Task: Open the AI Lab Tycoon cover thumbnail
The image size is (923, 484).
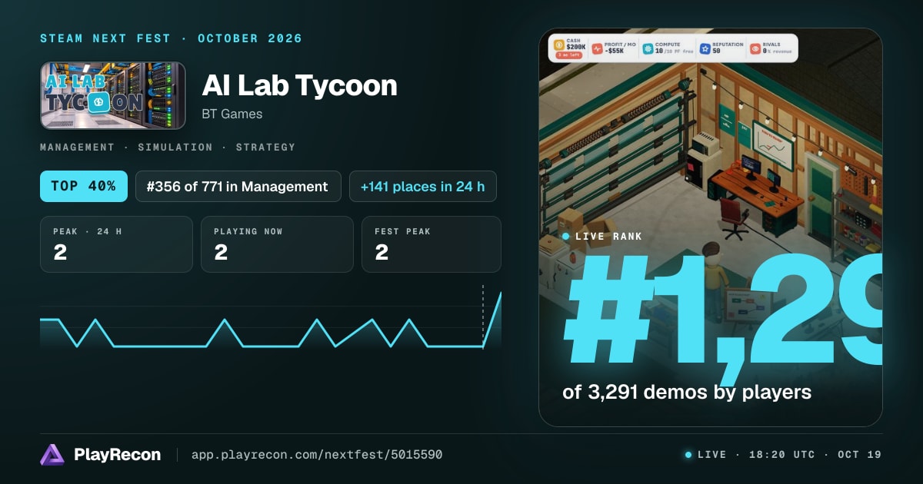Action: pyautogui.click(x=113, y=95)
